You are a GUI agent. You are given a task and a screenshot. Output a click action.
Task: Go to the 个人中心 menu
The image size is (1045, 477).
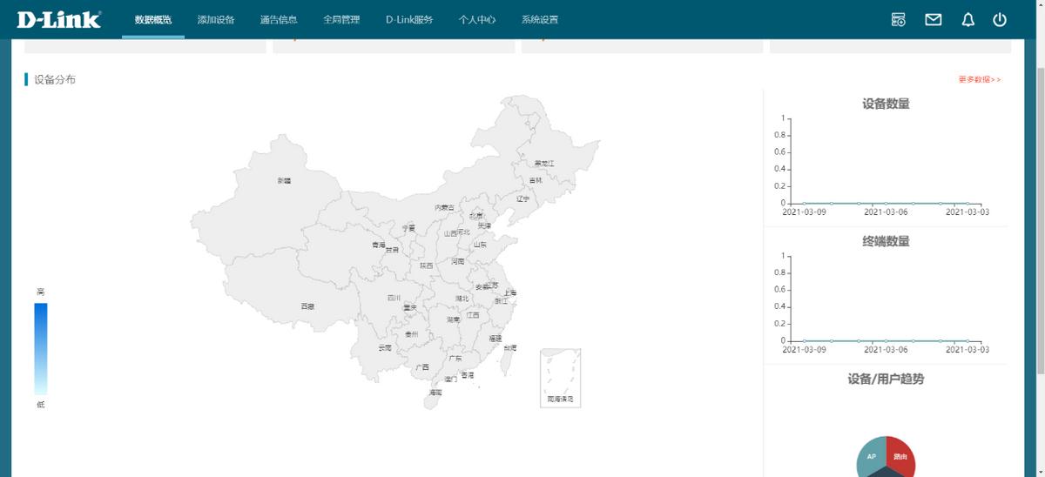[477, 19]
